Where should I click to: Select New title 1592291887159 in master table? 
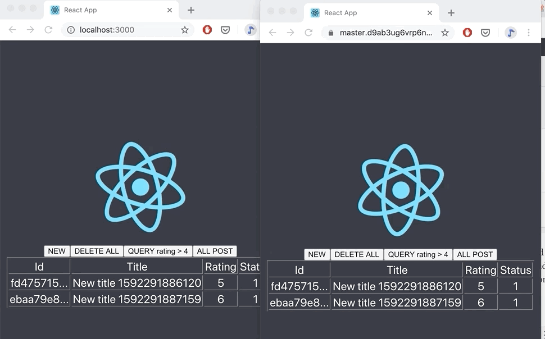point(397,303)
